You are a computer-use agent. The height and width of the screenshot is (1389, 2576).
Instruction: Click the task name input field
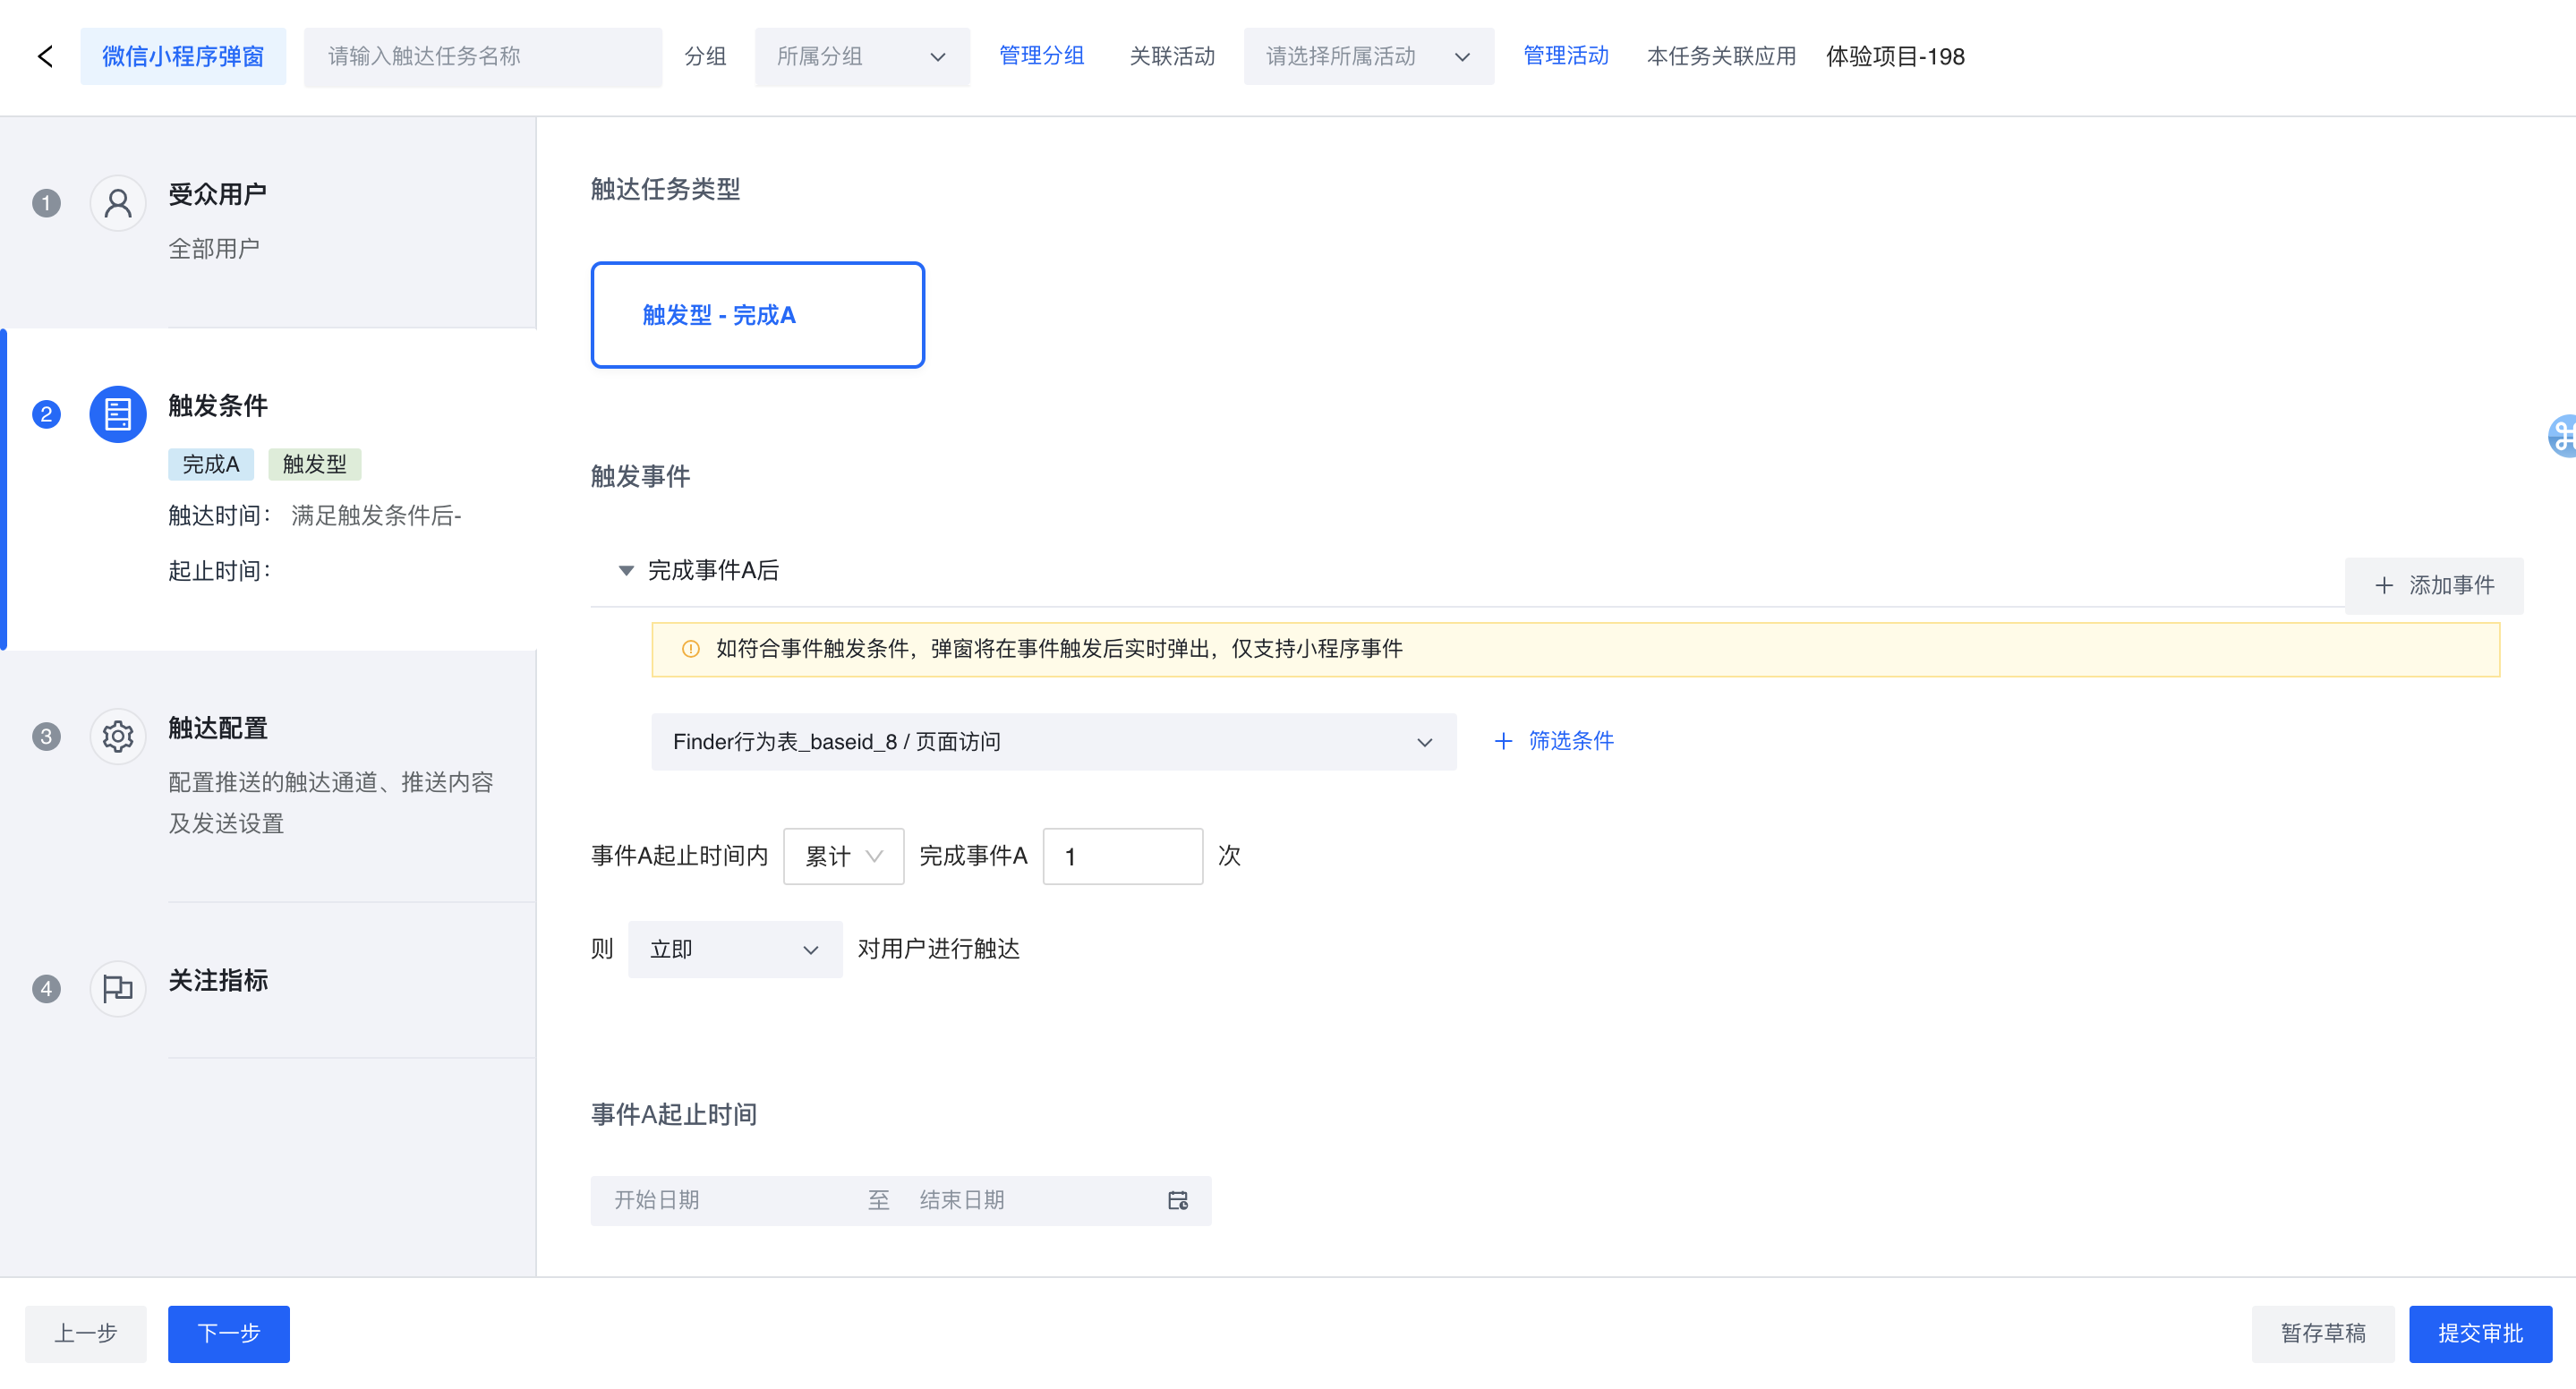coord(482,57)
